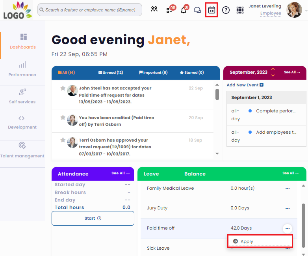
Task: Star the Terri Osborn travel request message
Action: (63, 140)
